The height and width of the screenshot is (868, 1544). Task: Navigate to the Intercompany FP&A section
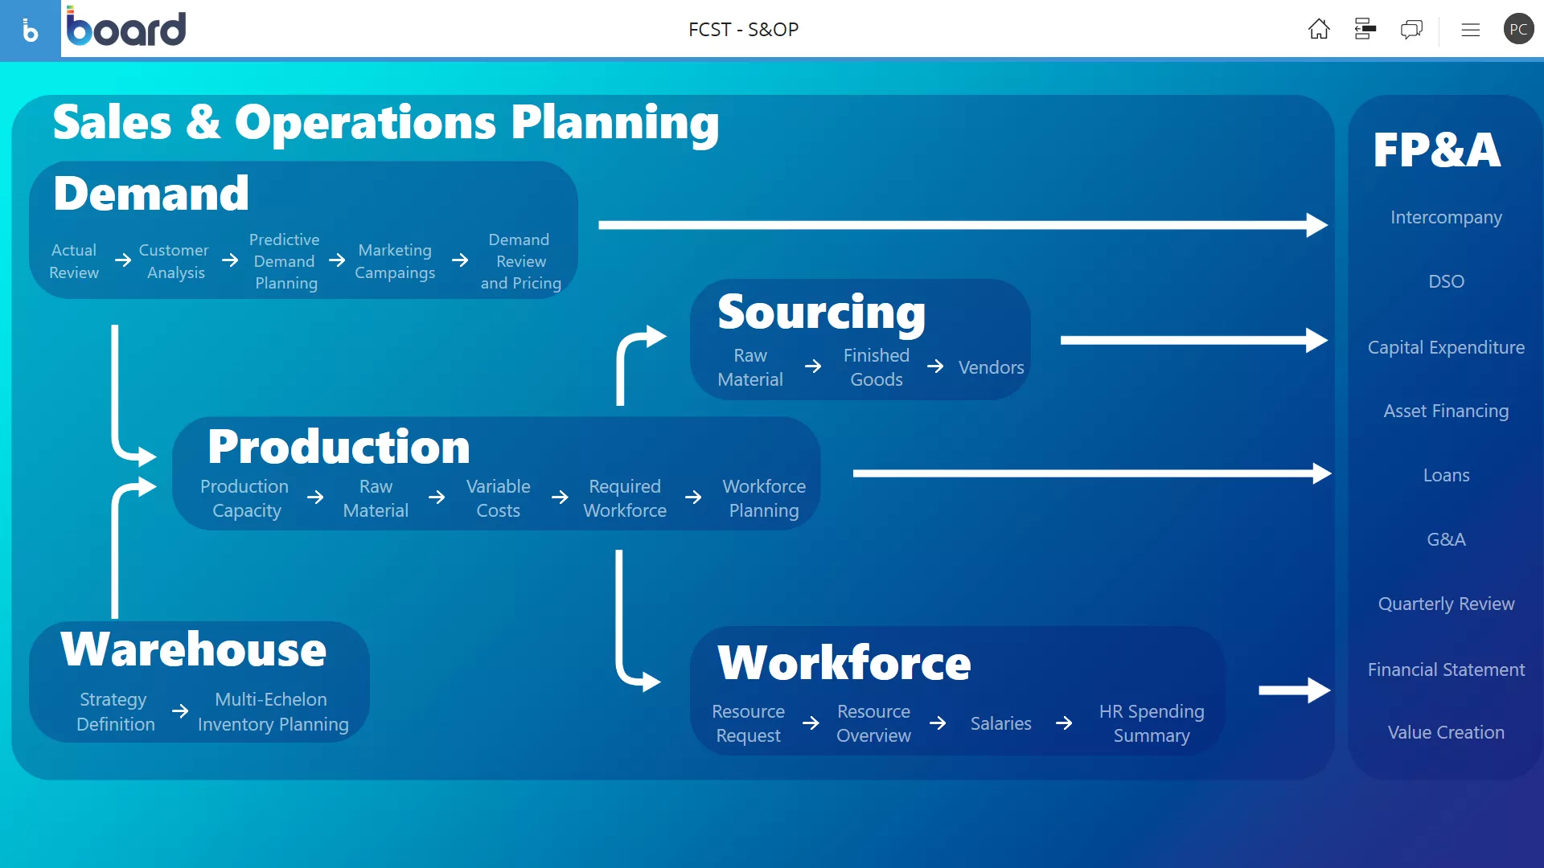point(1447,217)
